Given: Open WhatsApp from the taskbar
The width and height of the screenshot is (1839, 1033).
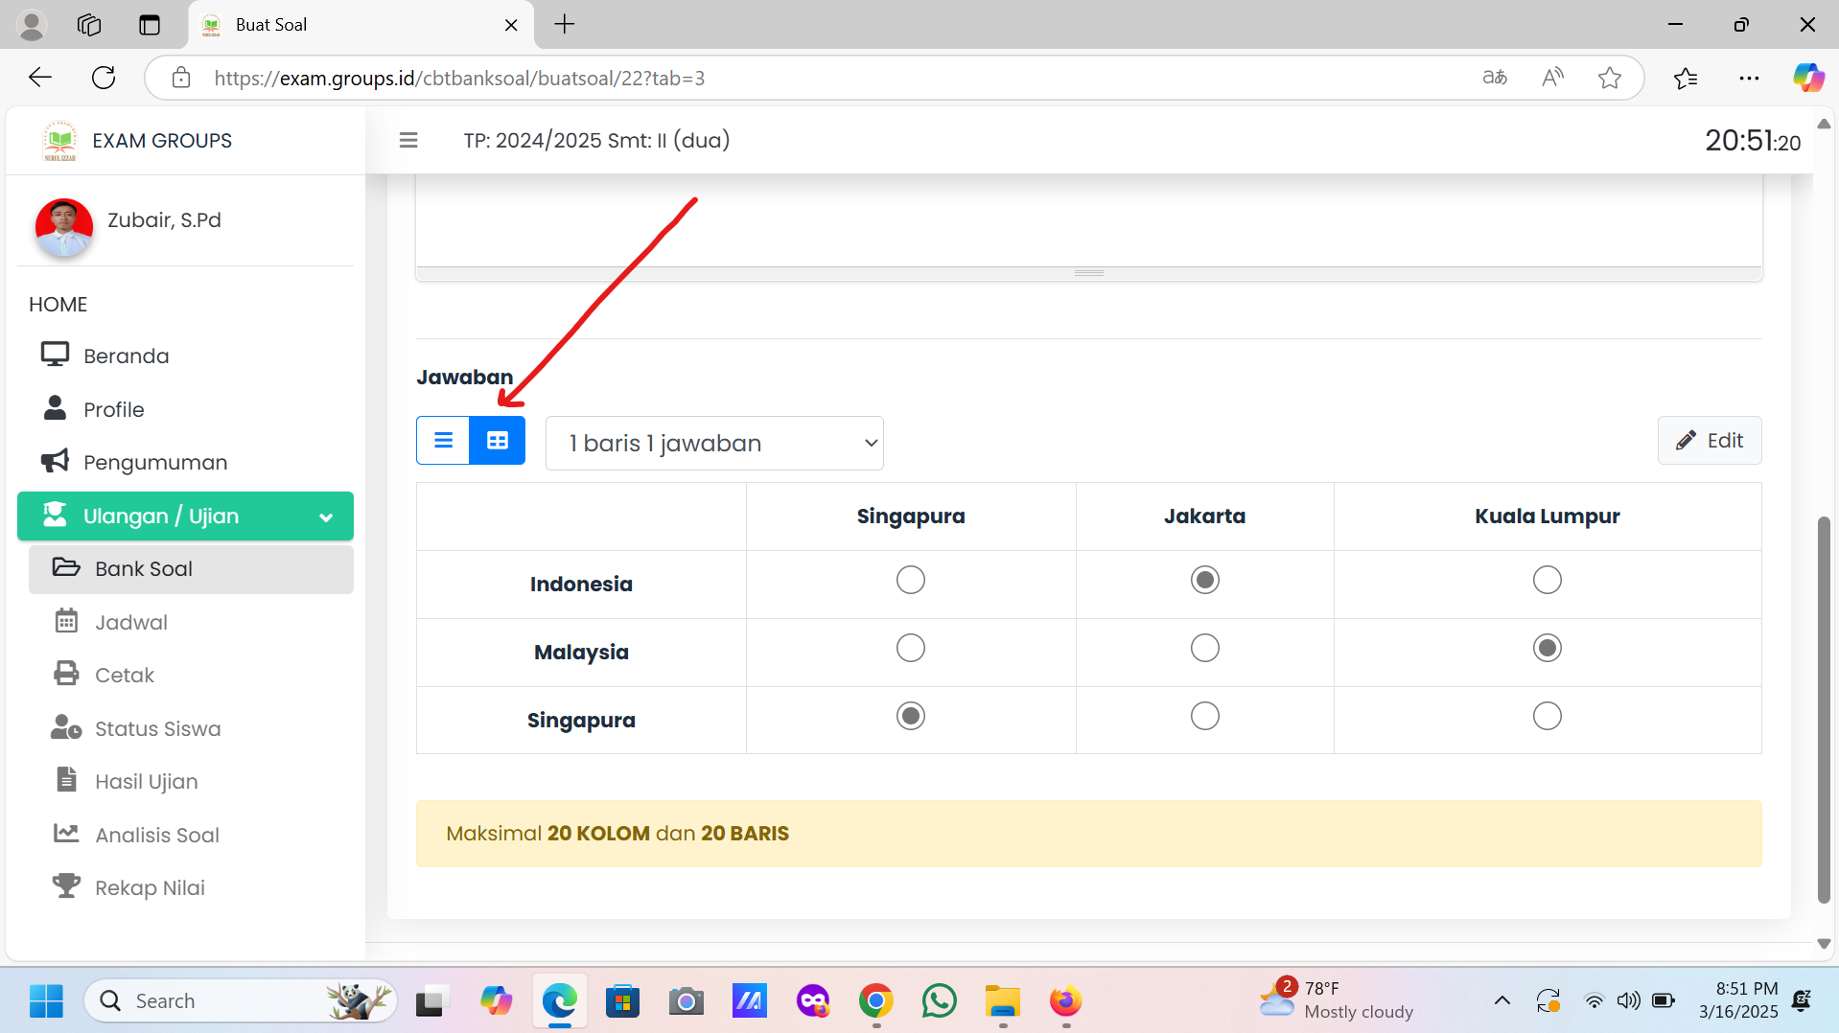Looking at the screenshot, I should tap(939, 1001).
